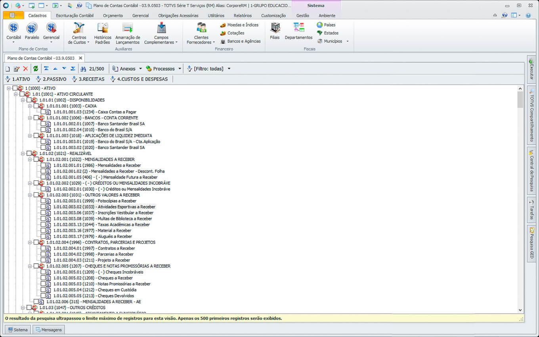Image resolution: width=539 pixels, height=337 pixels.
Task: Open the Processos dropdown
Action: [164, 69]
